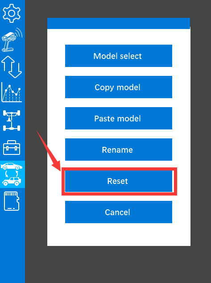Click the white area under Cancel button
The height and width of the screenshot is (283, 211).
pyautogui.click(x=119, y=234)
